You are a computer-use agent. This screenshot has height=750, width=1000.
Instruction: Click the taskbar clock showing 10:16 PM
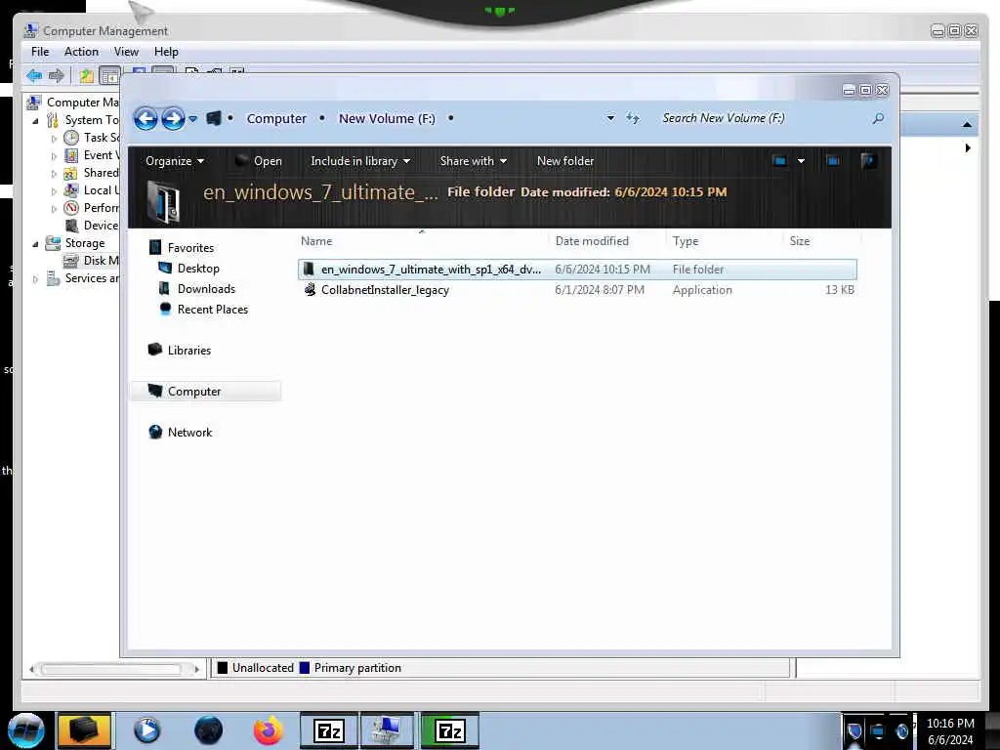pyautogui.click(x=950, y=730)
